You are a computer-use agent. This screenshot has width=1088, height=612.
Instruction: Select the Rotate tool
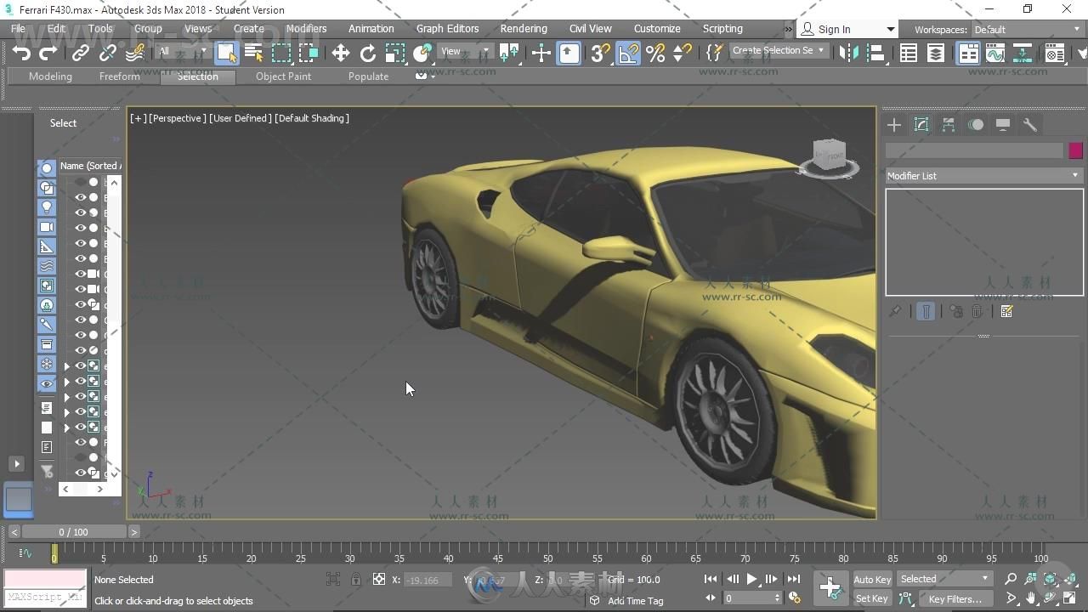click(x=368, y=54)
